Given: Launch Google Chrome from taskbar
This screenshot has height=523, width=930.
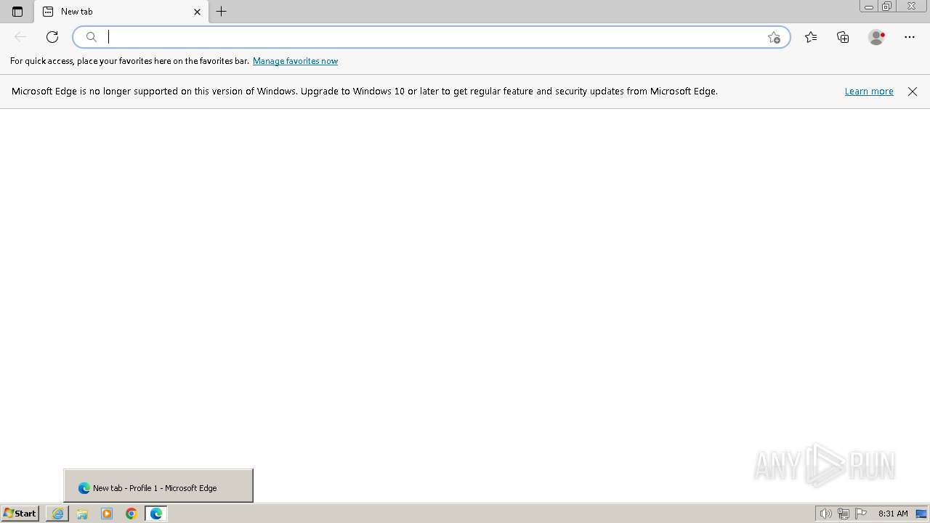Looking at the screenshot, I should (132, 514).
